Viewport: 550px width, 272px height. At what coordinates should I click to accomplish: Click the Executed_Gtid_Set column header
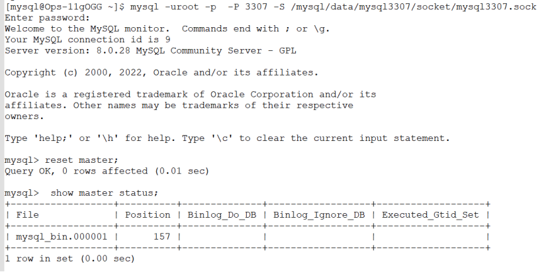pyautogui.click(x=430, y=215)
